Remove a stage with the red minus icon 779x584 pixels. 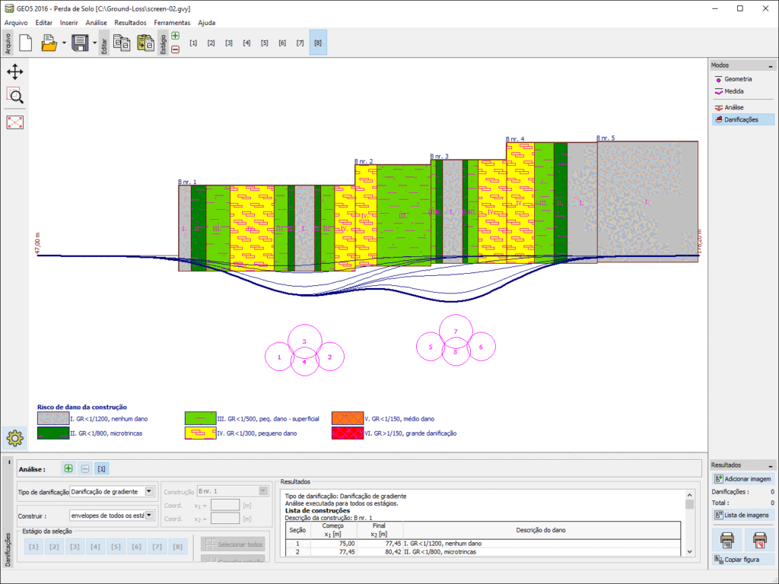(176, 49)
